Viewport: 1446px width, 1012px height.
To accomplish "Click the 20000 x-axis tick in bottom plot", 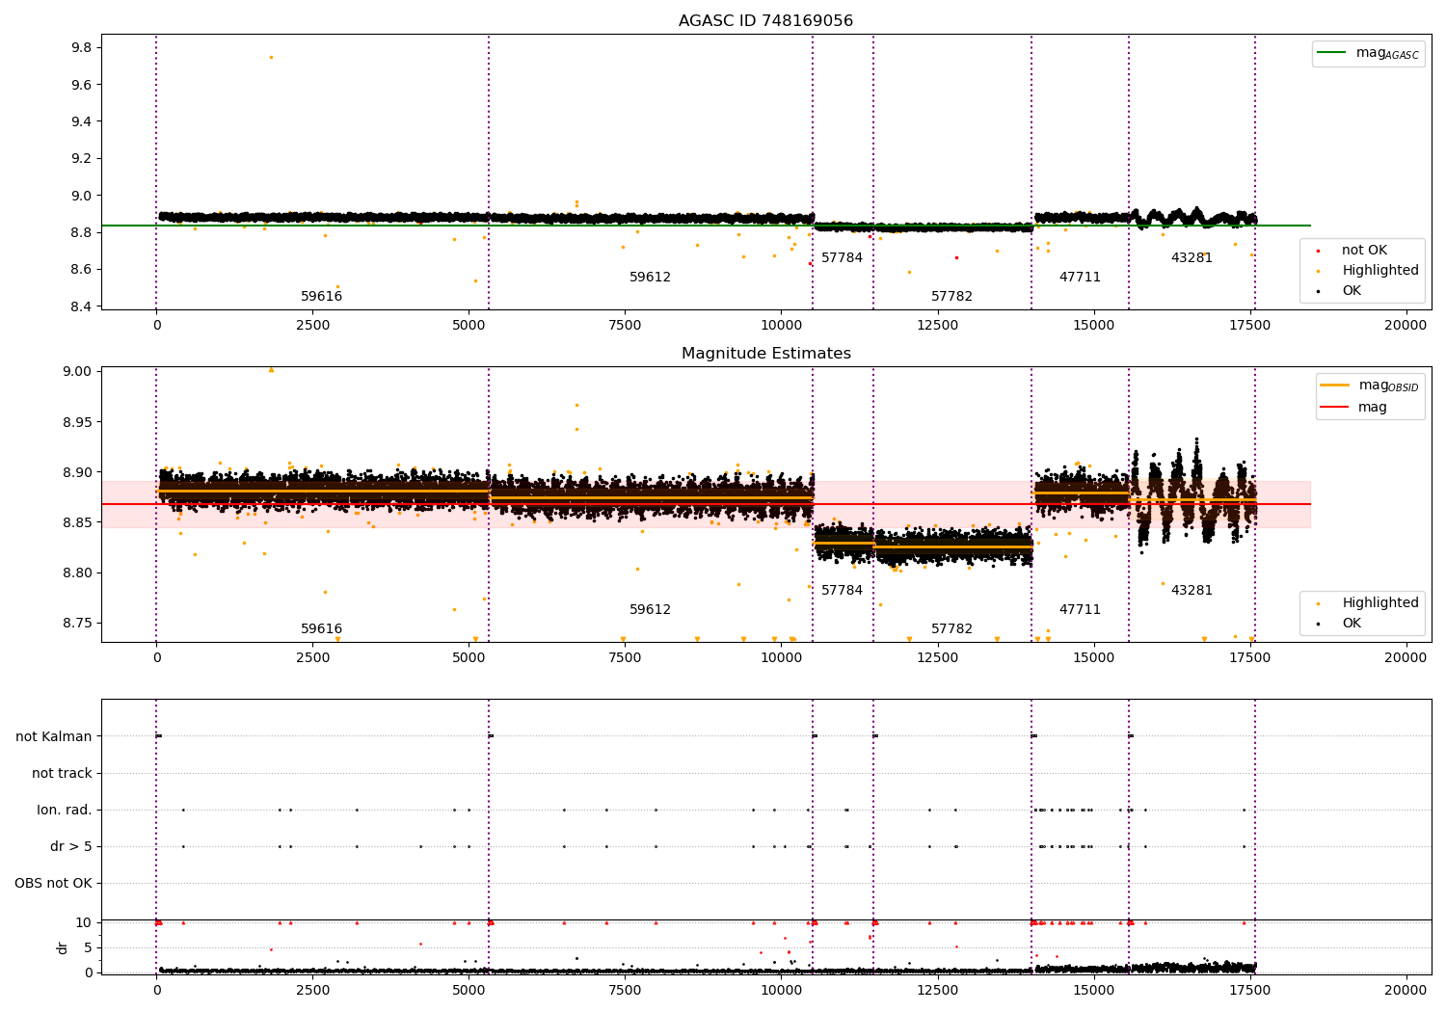I will click(1406, 990).
